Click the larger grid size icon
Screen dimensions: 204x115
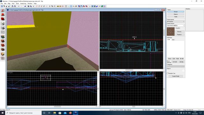(x=9, y=6)
